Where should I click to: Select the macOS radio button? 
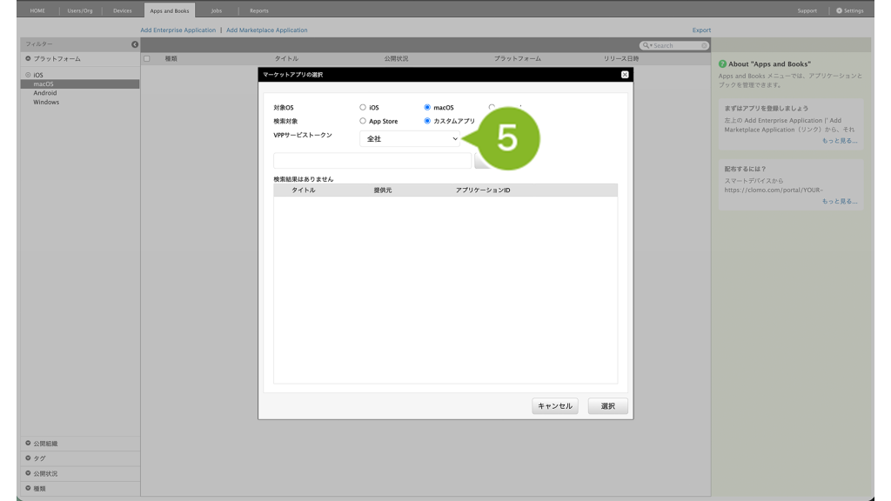(x=427, y=107)
